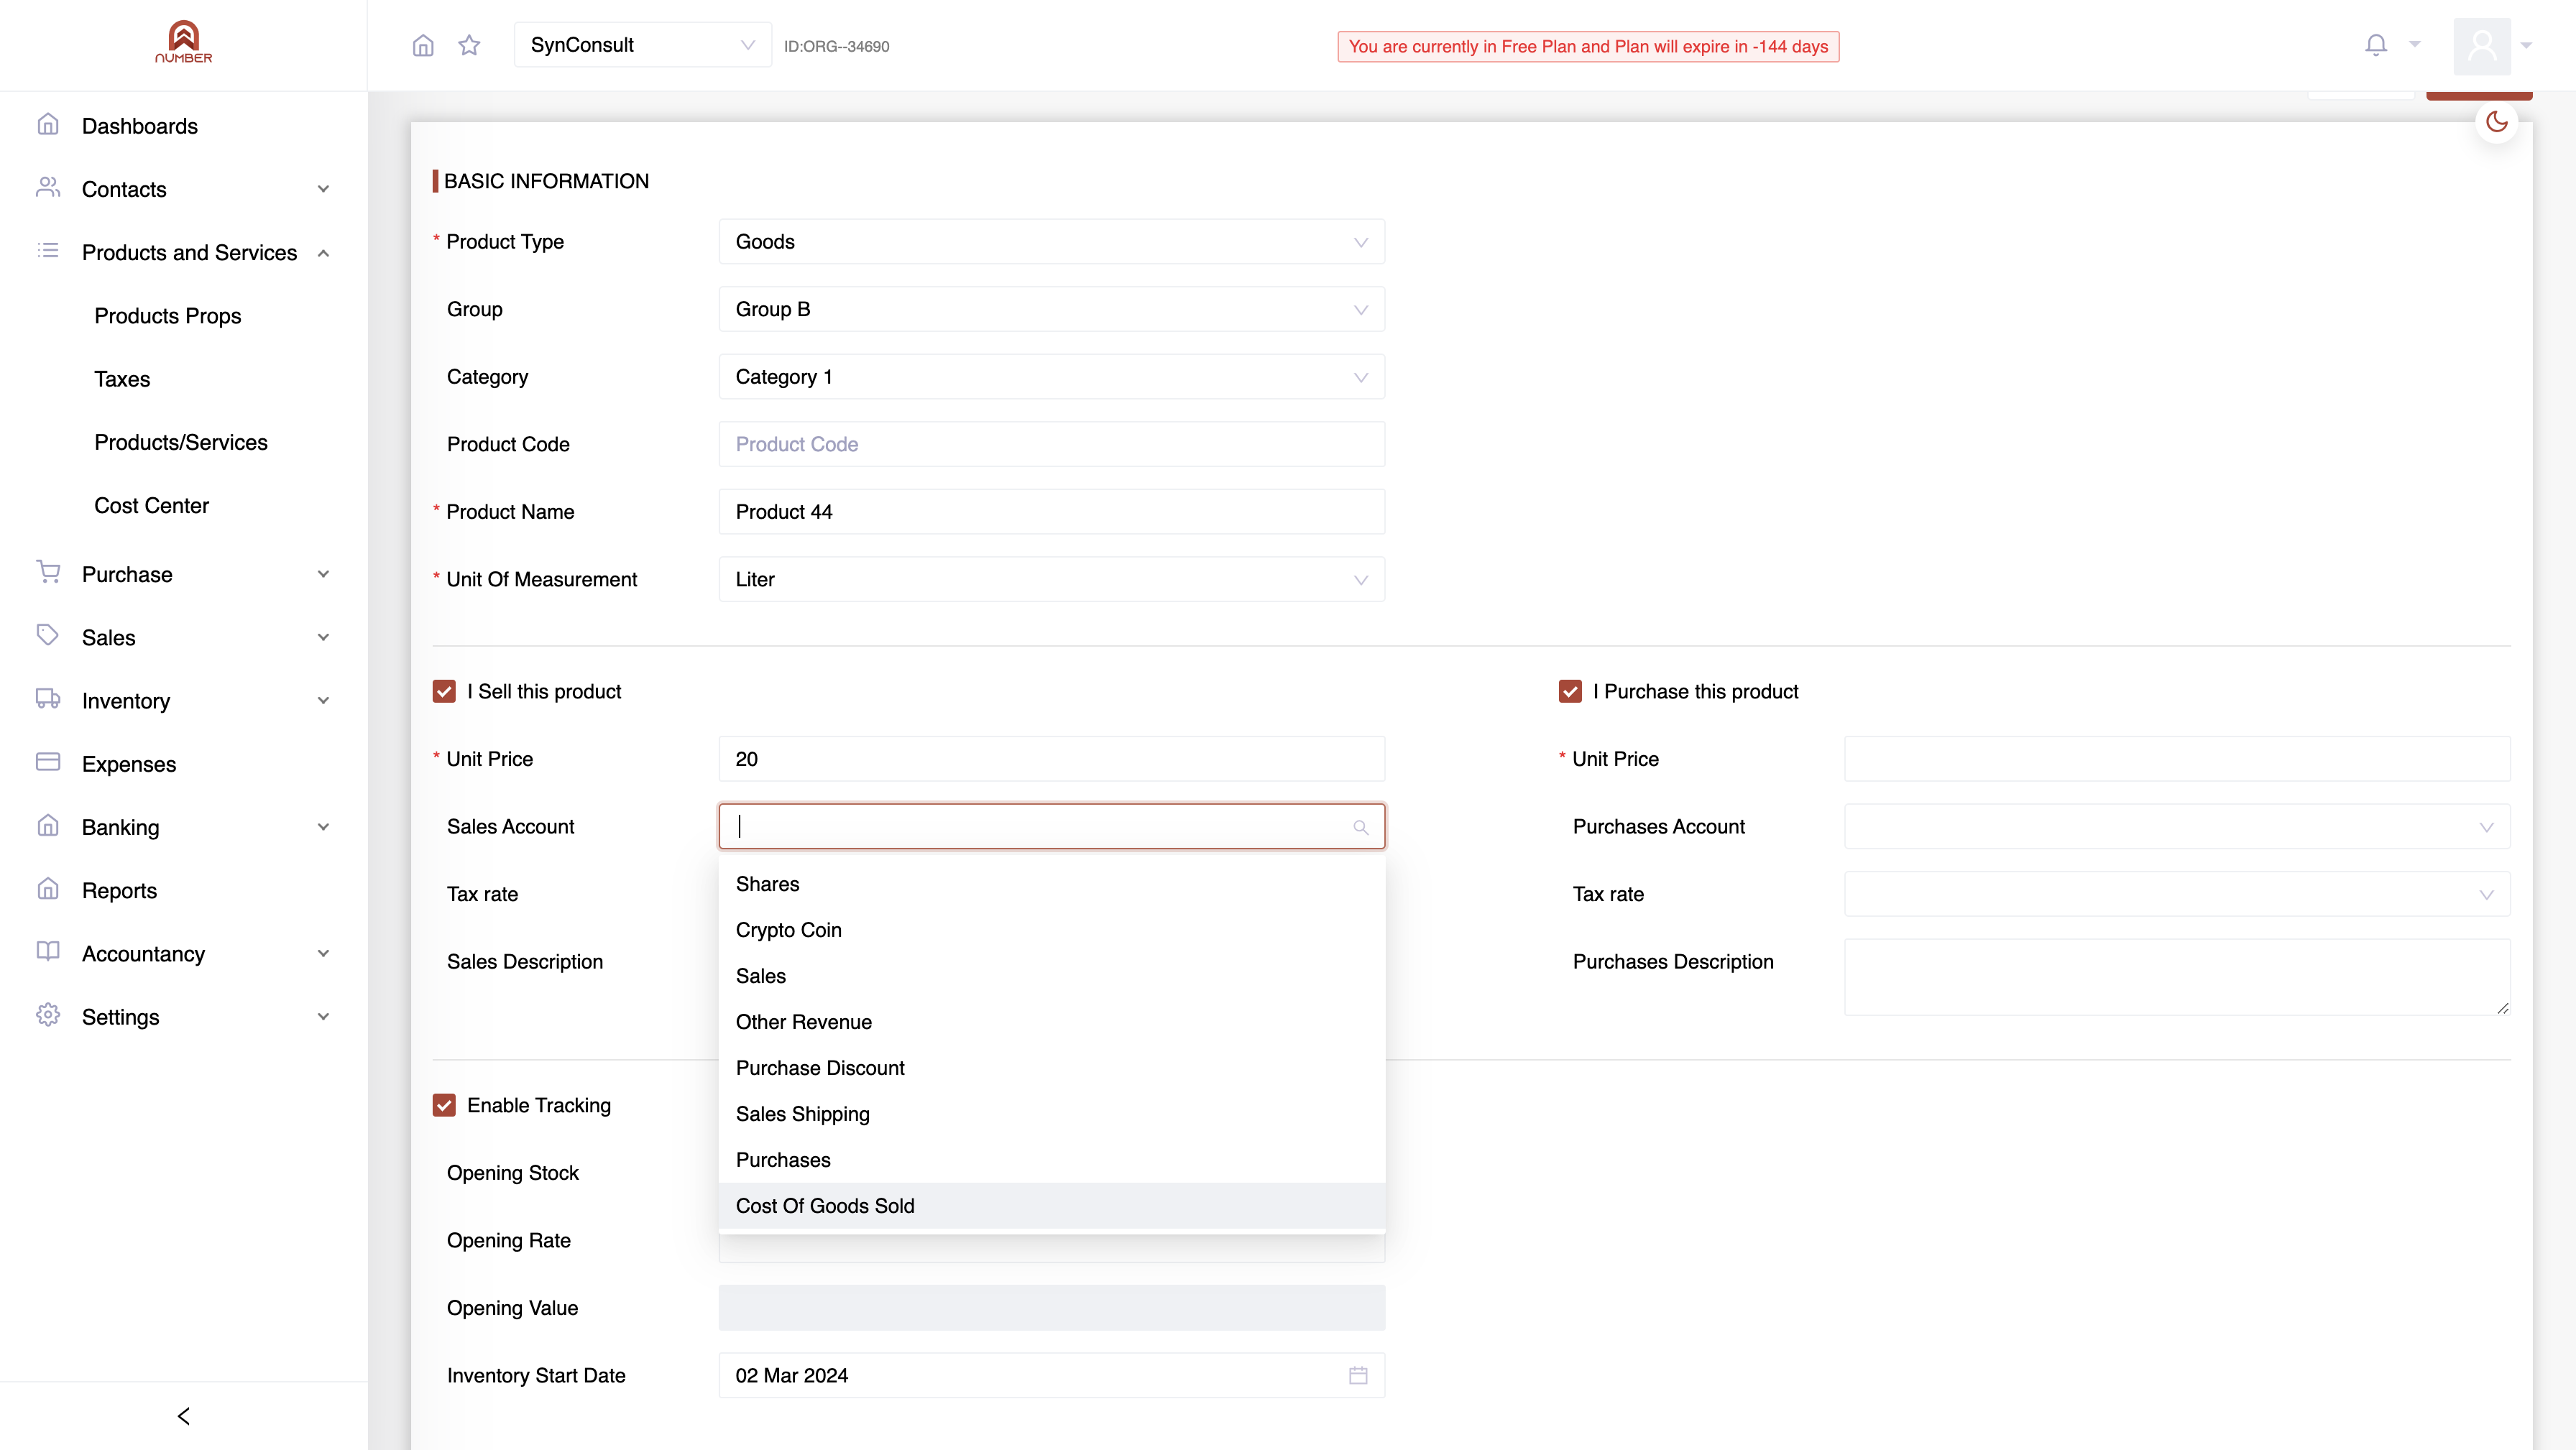Open the Product Type dropdown
This screenshot has height=1450, width=2576.
tap(1051, 242)
